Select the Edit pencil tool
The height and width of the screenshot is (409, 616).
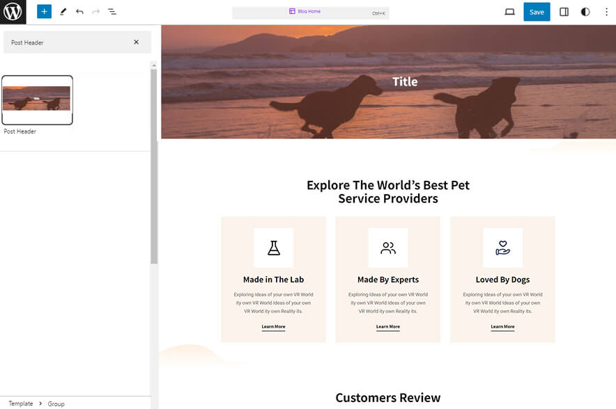pos(61,11)
